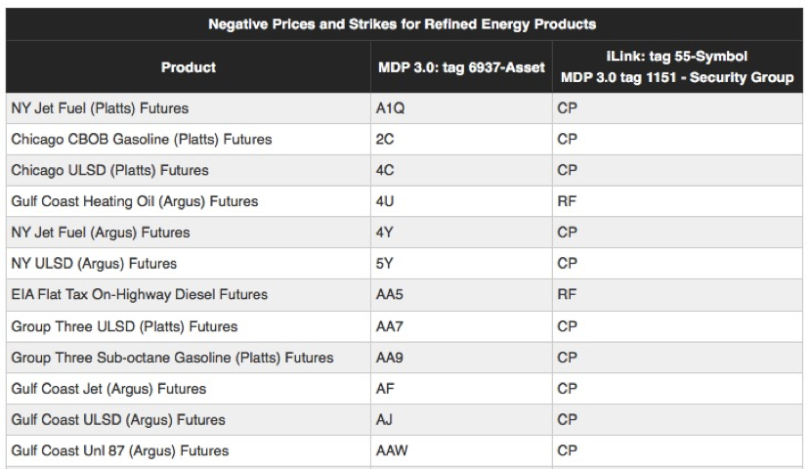This screenshot has height=469, width=811.
Task: Select Group Three Sub-octane Gasoline Futures cell
Action: pos(175,357)
